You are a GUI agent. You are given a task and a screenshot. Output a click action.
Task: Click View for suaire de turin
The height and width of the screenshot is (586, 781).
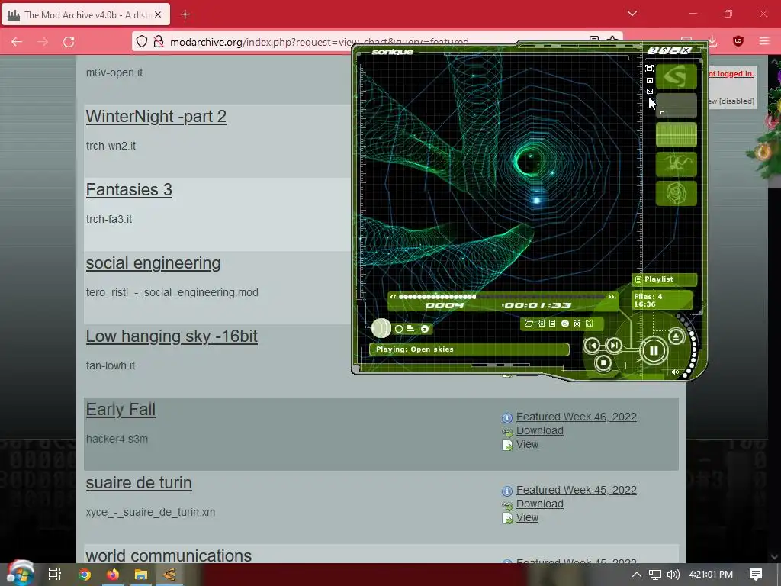[x=527, y=518]
